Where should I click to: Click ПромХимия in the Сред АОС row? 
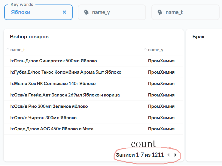coord(161,129)
